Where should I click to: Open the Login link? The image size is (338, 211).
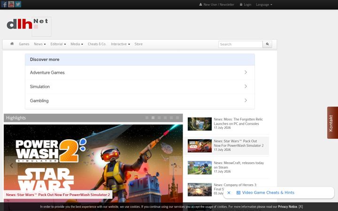click(246, 5)
